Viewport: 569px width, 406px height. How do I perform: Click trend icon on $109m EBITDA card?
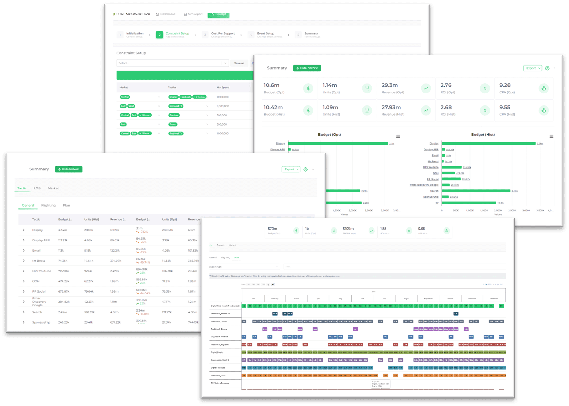[371, 231]
